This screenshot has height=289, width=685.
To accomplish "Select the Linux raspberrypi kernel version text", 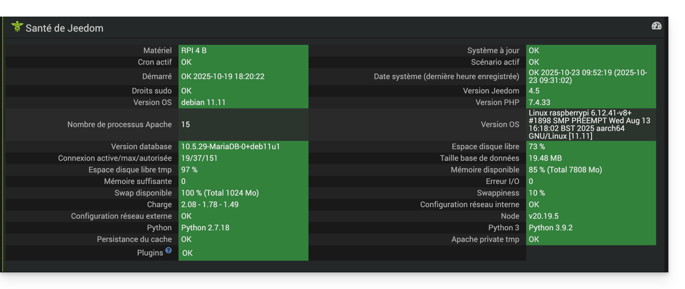I will (589, 124).
